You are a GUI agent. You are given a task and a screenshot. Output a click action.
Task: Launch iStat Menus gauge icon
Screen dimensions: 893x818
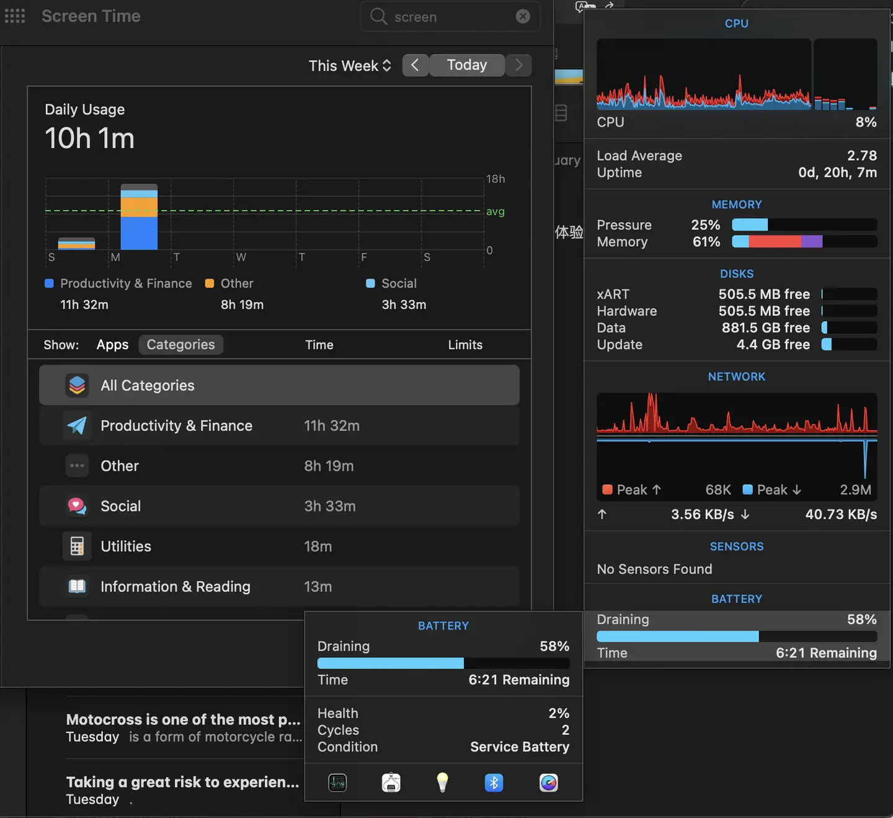(549, 783)
